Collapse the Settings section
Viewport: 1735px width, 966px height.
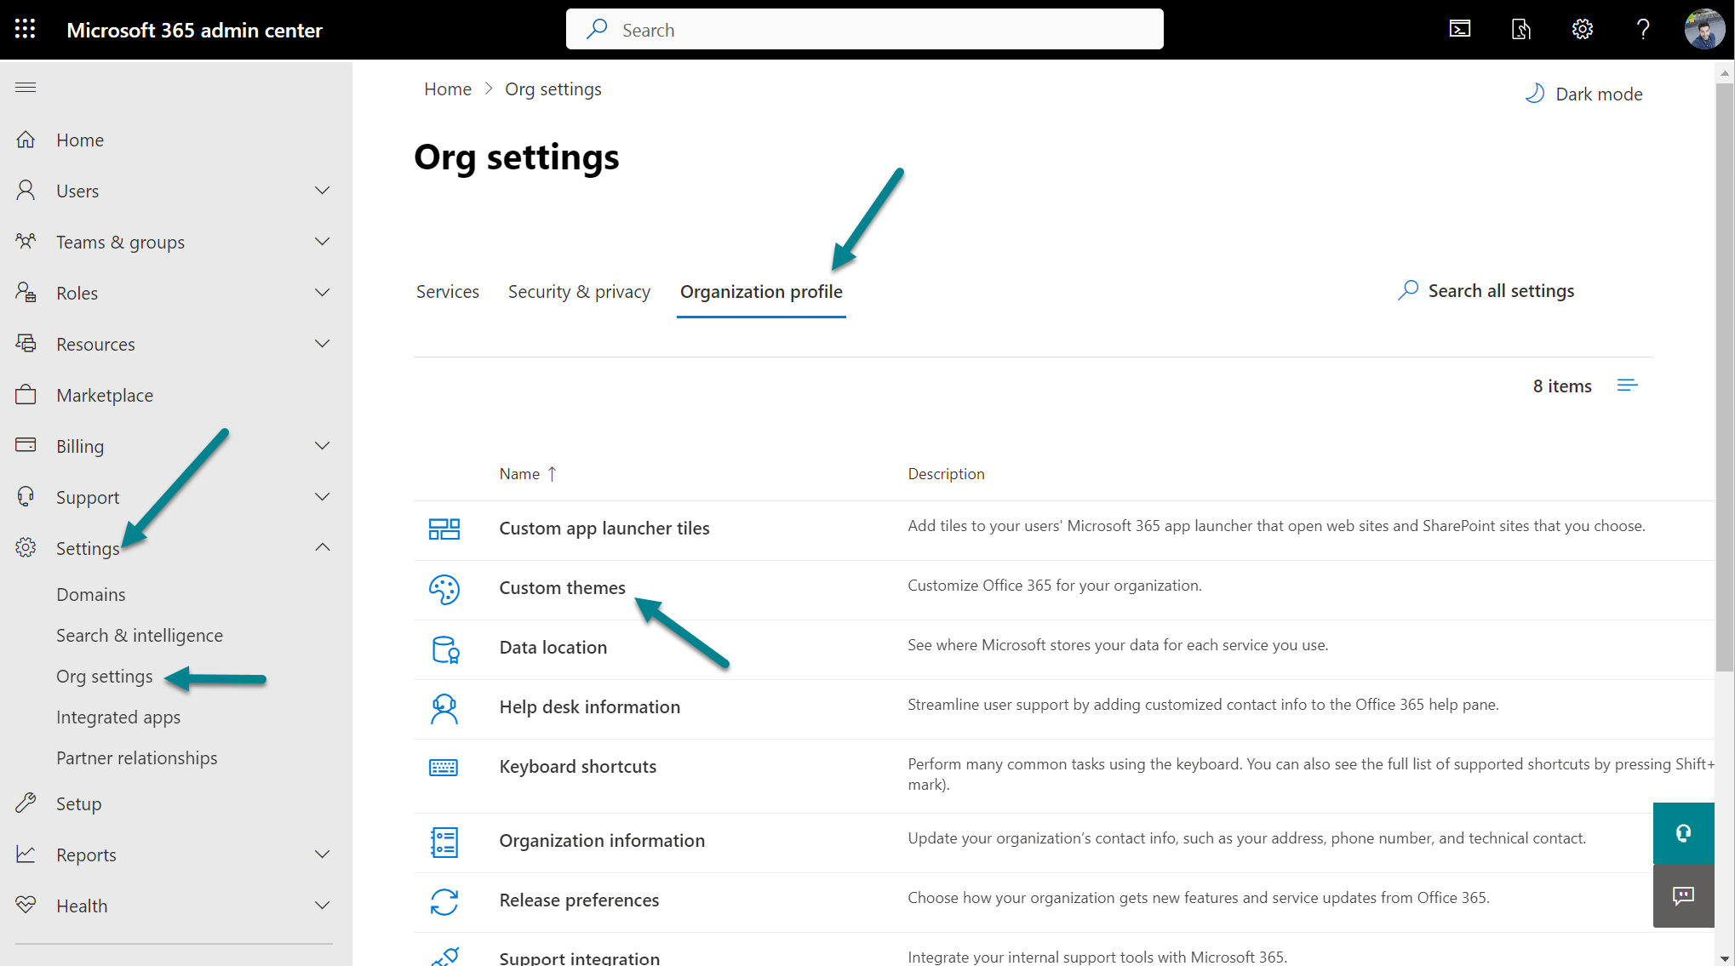tap(322, 547)
